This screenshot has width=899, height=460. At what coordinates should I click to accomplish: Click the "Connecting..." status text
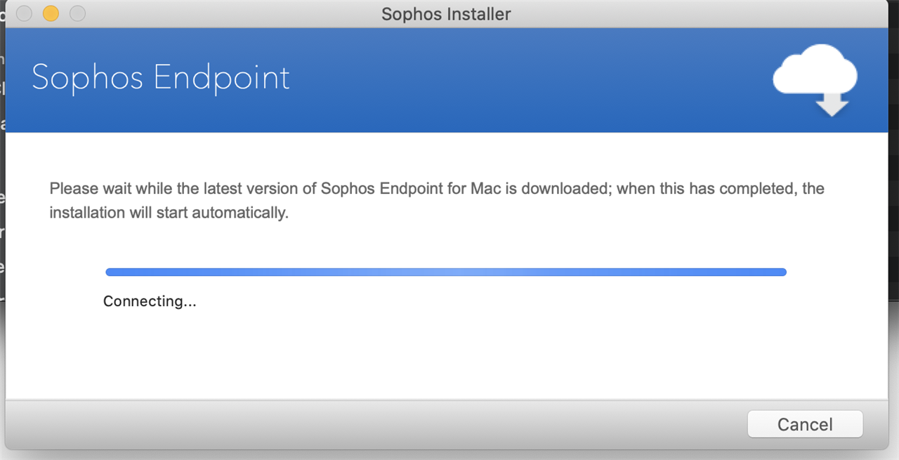pyautogui.click(x=150, y=301)
